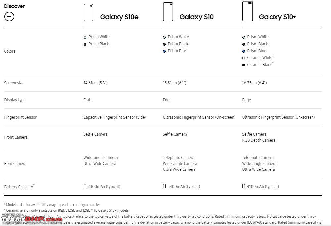Choose the Ceramic White swatch under Galaxy S10+
This screenshot has height=226, width=331.
(244, 58)
